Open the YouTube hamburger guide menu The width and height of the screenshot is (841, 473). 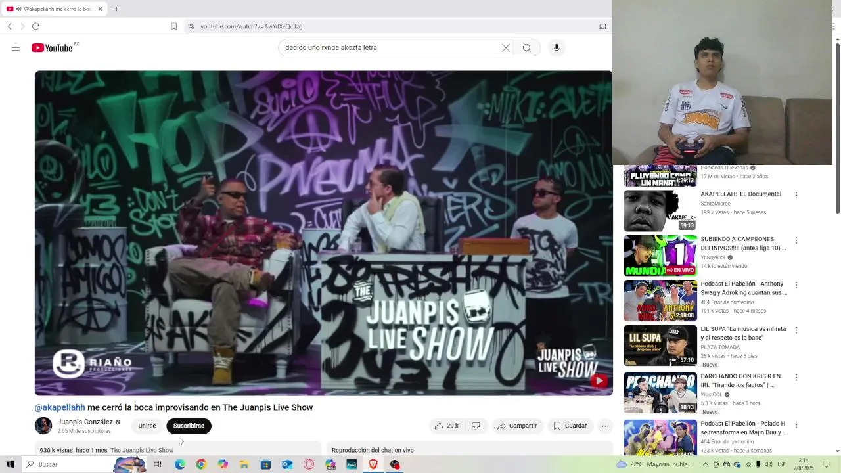point(16,47)
